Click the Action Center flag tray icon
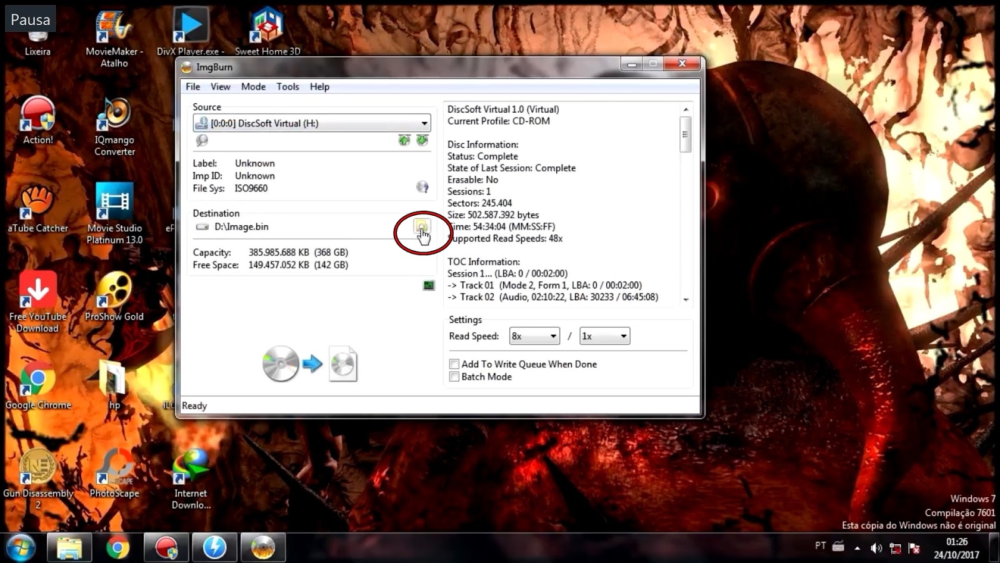Image resolution: width=1000 pixels, height=563 pixels. (x=914, y=549)
